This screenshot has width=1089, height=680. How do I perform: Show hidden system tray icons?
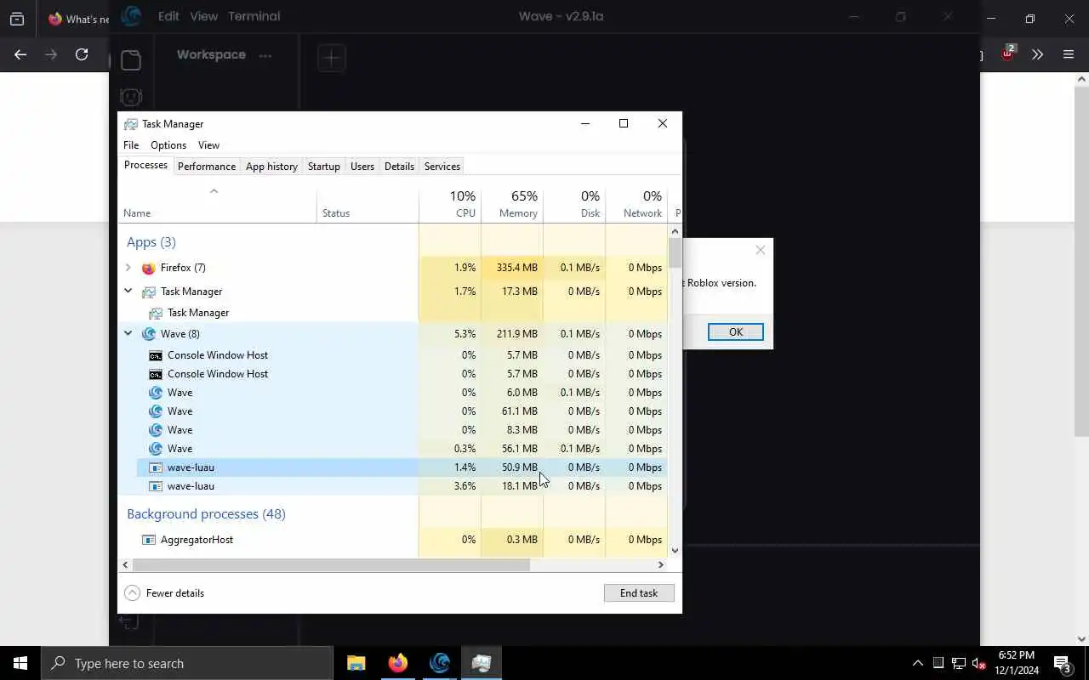(917, 663)
